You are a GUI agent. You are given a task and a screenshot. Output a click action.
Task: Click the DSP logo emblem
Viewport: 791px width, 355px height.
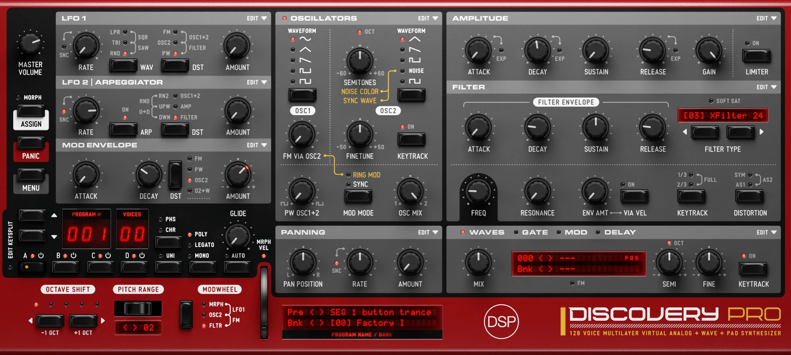pos(501,321)
